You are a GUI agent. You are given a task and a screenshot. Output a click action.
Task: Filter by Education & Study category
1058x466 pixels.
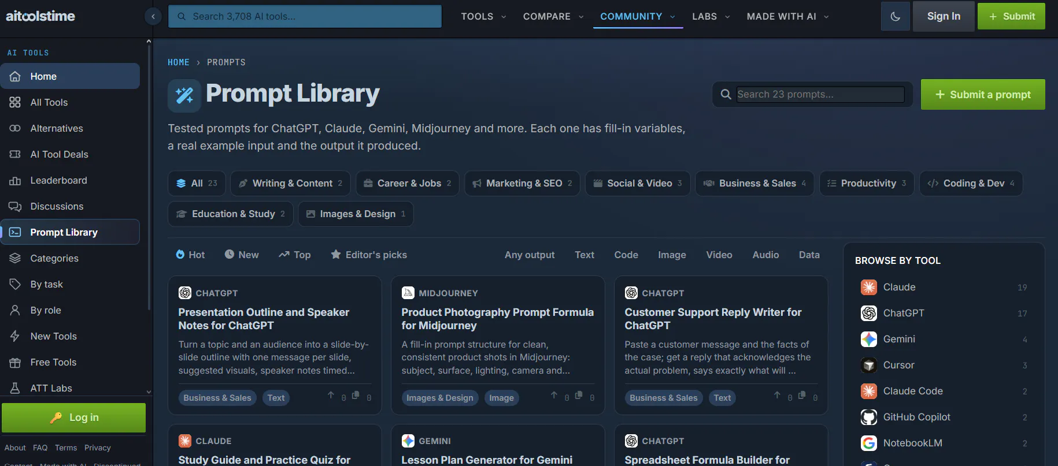click(231, 214)
